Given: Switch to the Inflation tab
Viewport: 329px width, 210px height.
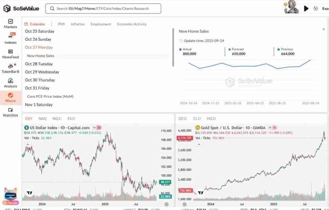Looking at the screenshot, I should pyautogui.click(x=78, y=24).
